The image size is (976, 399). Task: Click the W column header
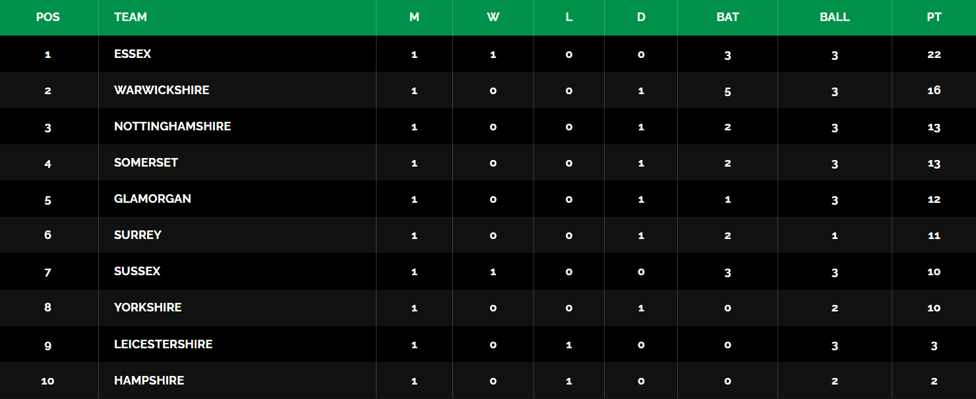493,17
